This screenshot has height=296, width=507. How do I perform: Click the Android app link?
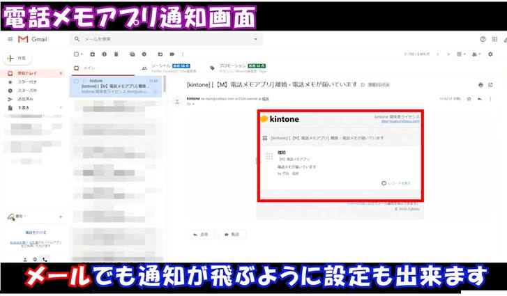click(18, 242)
